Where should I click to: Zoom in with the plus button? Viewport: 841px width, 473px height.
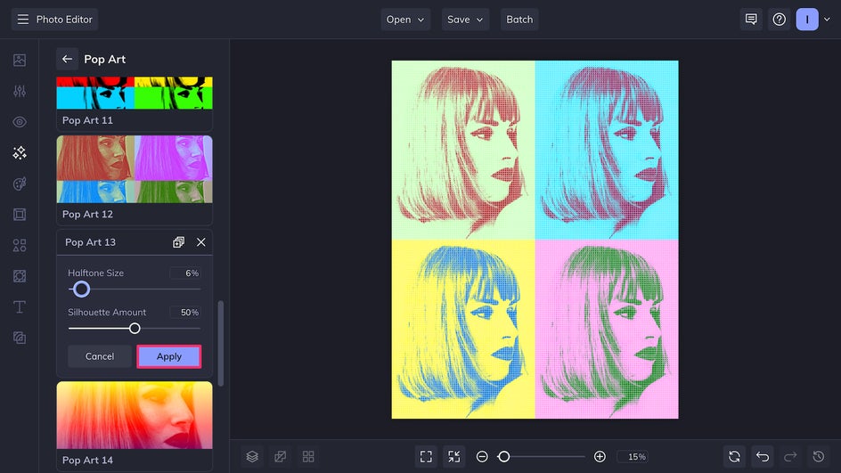(x=600, y=456)
